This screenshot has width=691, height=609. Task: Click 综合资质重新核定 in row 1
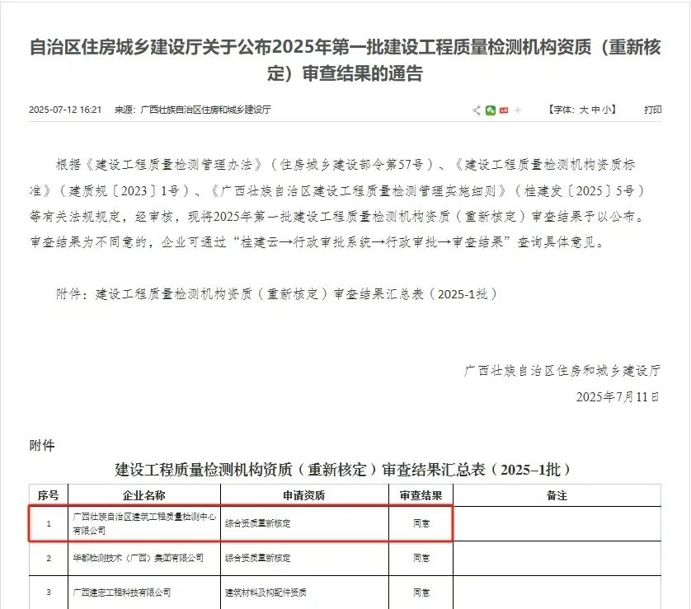[258, 523]
